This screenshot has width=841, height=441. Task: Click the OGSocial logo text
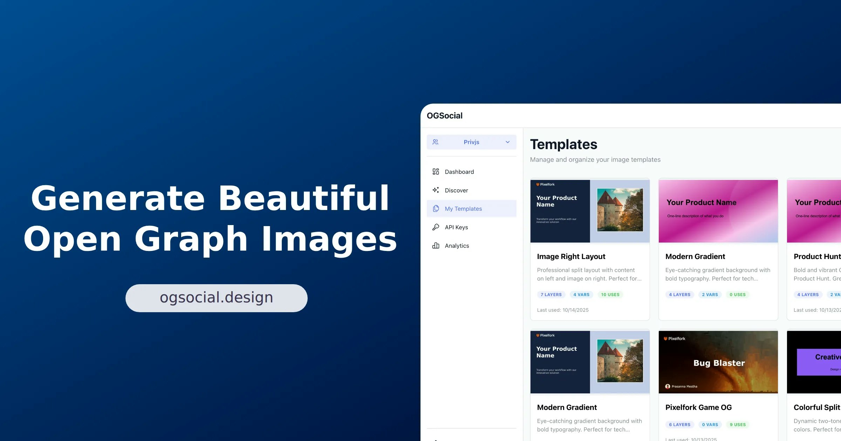coord(444,116)
